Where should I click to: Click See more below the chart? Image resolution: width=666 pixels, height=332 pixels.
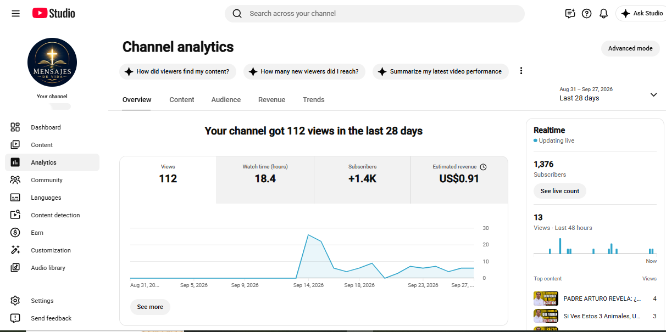point(150,307)
